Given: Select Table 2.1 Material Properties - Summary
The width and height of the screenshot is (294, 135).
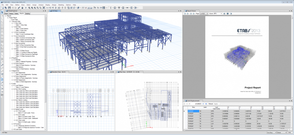Looking at the screenshot, I should click(26, 62).
